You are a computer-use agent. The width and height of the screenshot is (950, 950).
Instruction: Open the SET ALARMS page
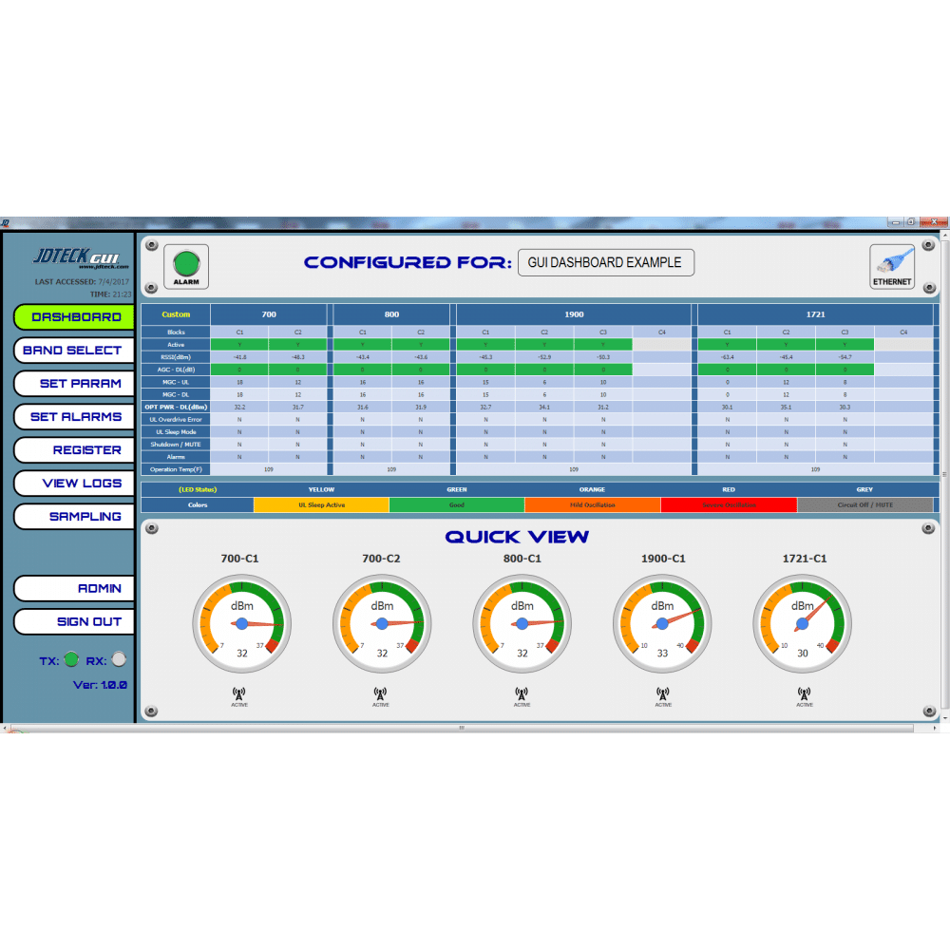[x=74, y=417]
